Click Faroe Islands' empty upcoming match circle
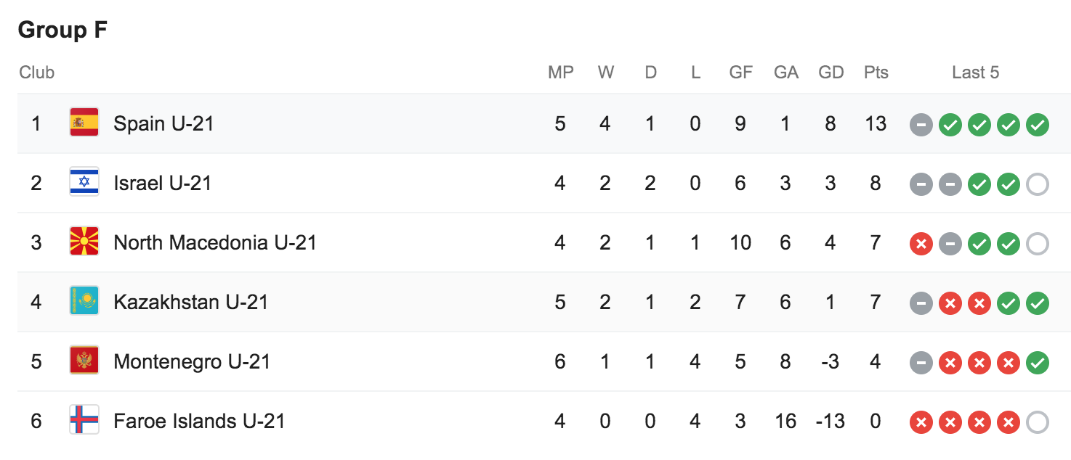Image resolution: width=1071 pixels, height=460 pixels. point(1038,423)
